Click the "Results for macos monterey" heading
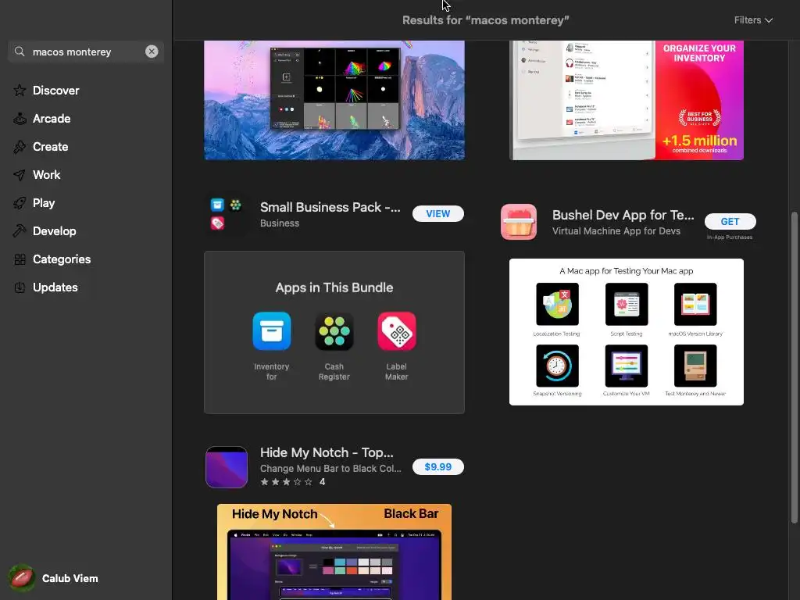The height and width of the screenshot is (600, 800). (x=485, y=20)
